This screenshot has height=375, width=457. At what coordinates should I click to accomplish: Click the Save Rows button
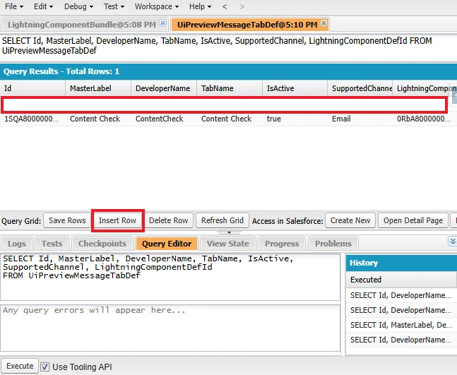coord(67,220)
